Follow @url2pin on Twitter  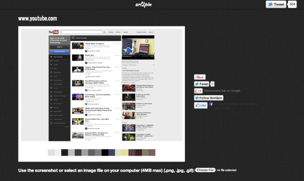pyautogui.click(x=208, y=98)
